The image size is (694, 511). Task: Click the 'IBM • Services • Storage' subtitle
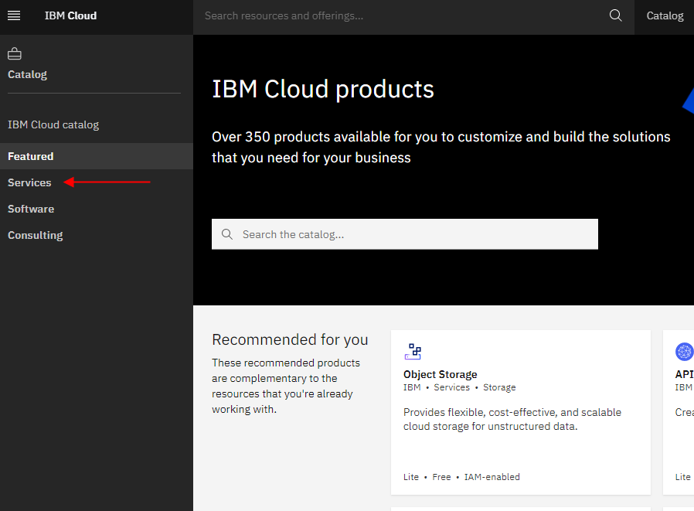[x=459, y=387]
